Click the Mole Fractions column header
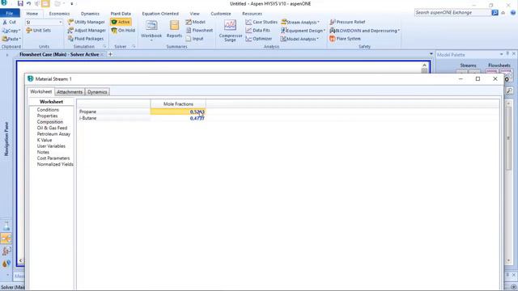The width and height of the screenshot is (518, 291). [178, 104]
